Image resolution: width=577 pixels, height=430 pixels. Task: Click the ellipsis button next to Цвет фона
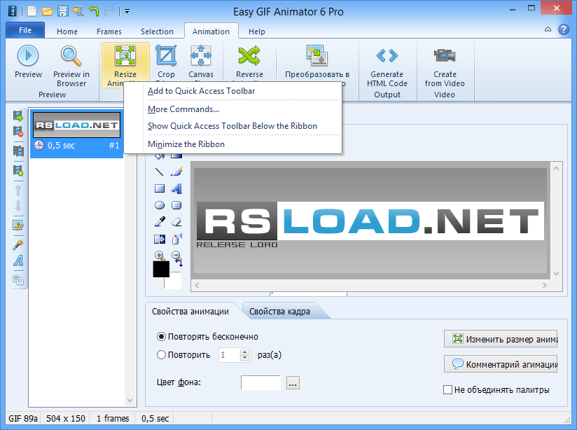coord(293,383)
